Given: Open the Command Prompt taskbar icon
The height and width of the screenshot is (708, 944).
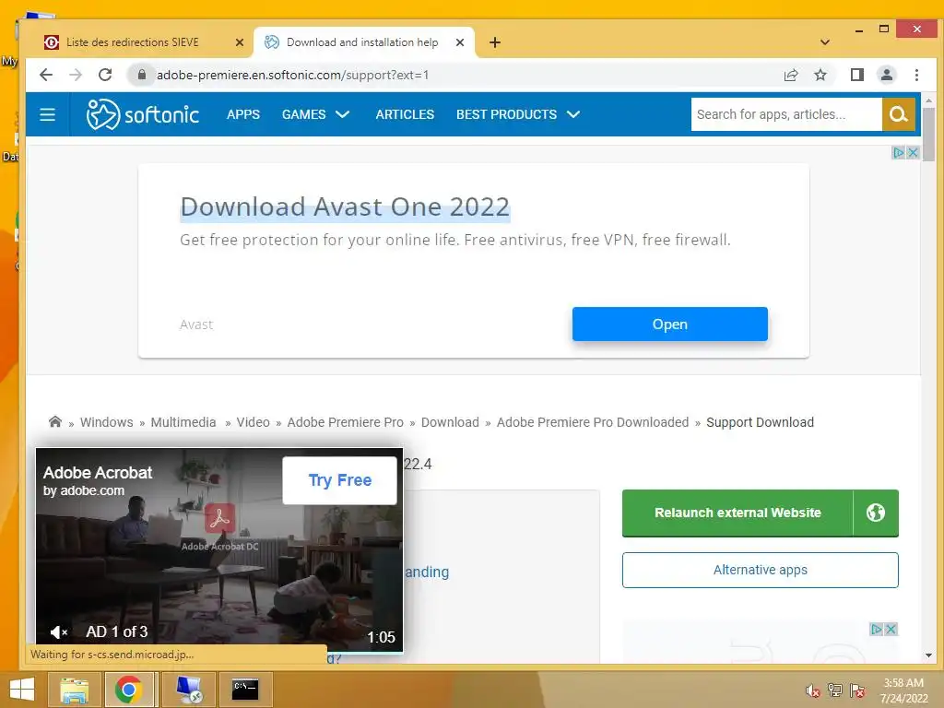Looking at the screenshot, I should pyautogui.click(x=245, y=690).
